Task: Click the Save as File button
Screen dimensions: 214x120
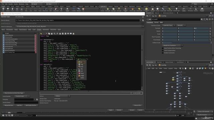Action: point(137,105)
